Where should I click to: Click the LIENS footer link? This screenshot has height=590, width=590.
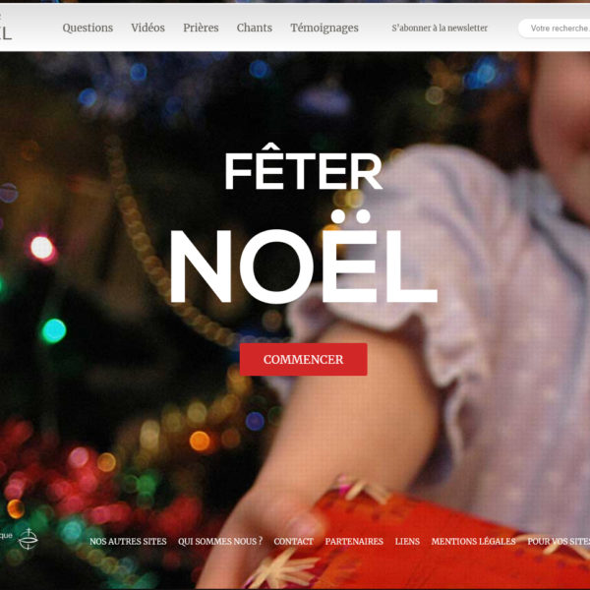407,541
